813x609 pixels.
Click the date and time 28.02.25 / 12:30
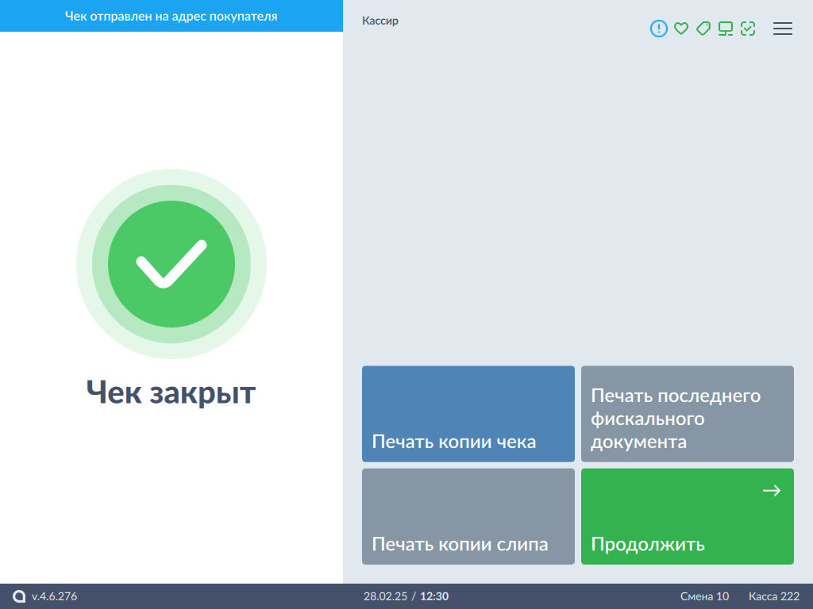[406, 596]
